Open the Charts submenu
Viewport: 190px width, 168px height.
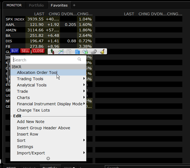pyautogui.click(x=48, y=98)
